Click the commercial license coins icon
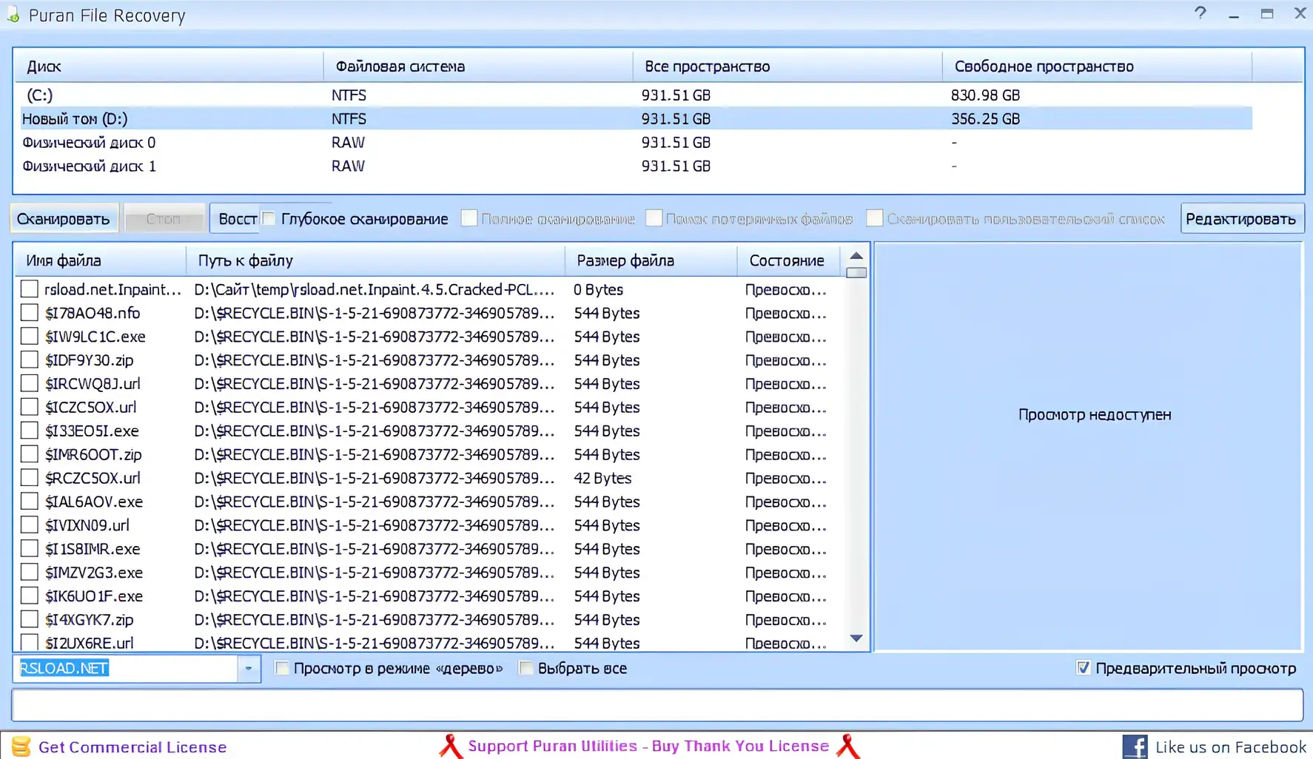Viewport: 1313px width, 759px height. click(21, 746)
